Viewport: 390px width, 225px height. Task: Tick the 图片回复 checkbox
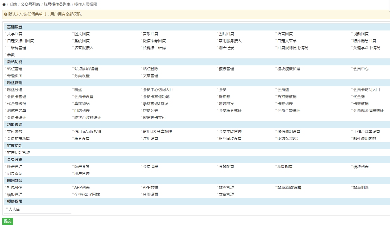coord(217,33)
